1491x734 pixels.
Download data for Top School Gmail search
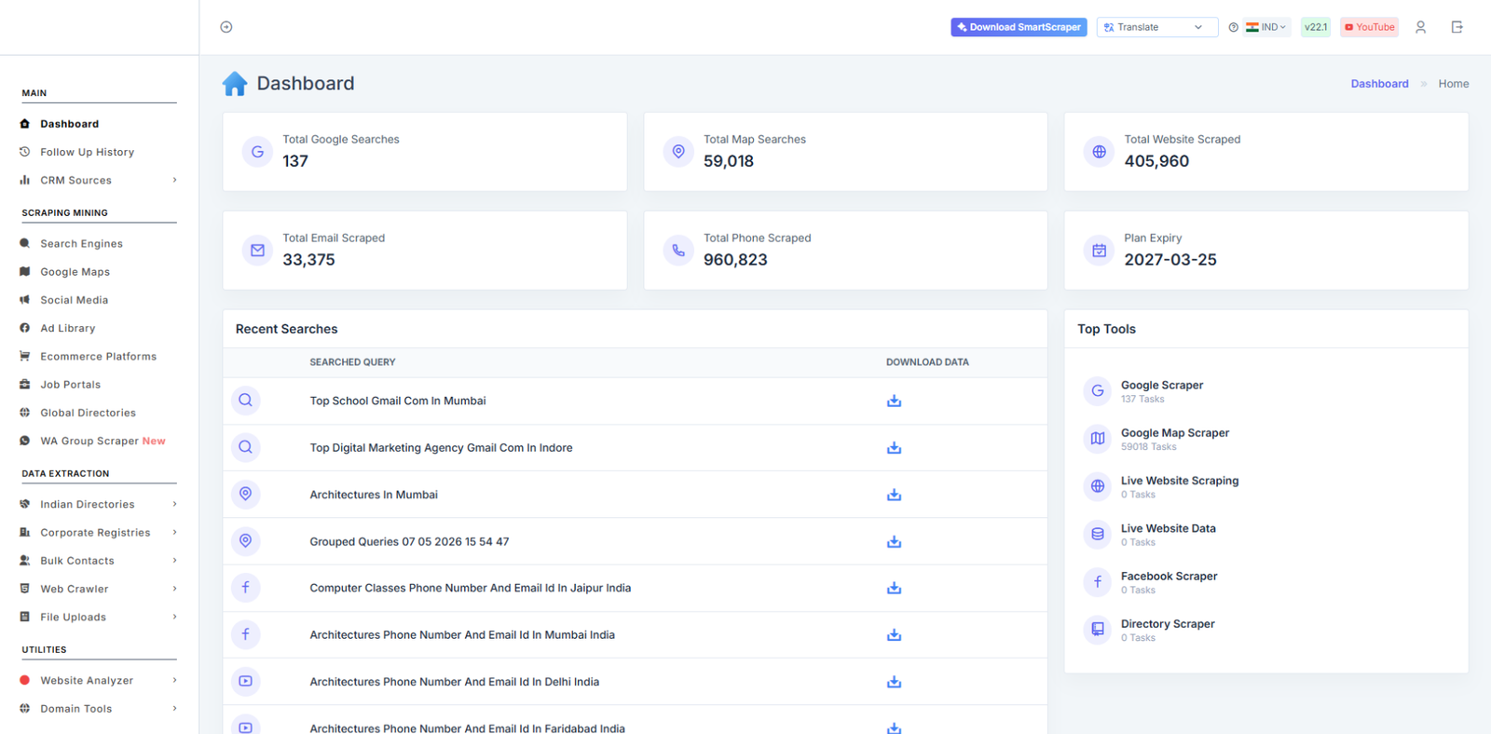click(894, 401)
